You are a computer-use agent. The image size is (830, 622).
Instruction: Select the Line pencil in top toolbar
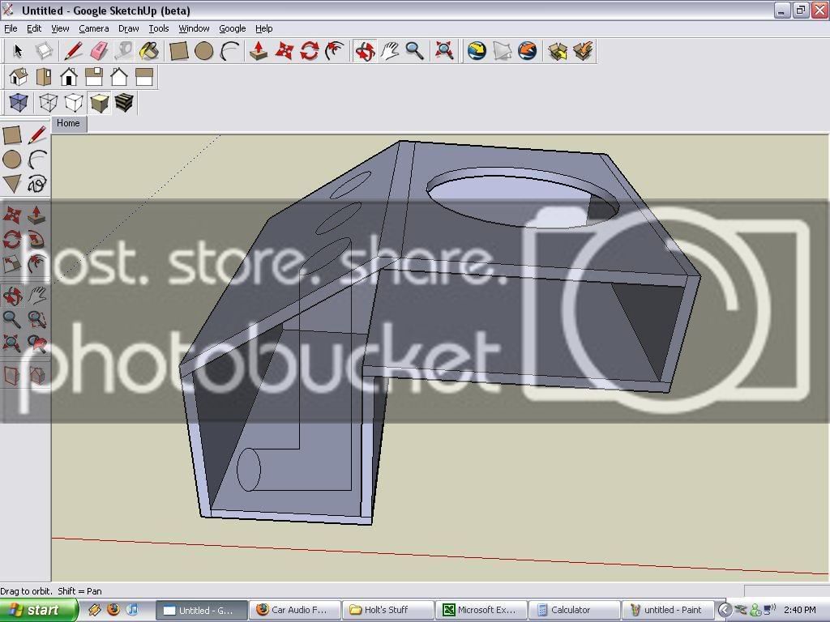(x=73, y=51)
